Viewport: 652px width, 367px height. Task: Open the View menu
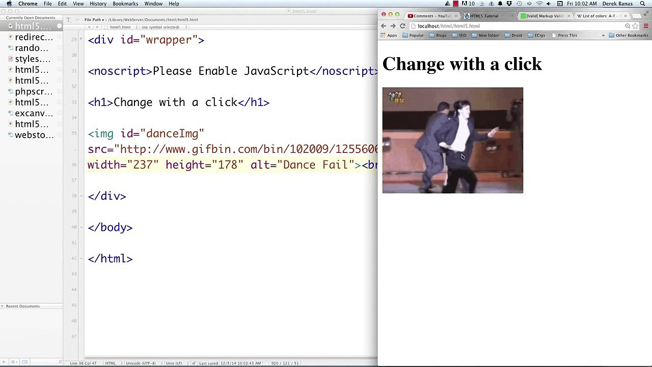tap(78, 4)
